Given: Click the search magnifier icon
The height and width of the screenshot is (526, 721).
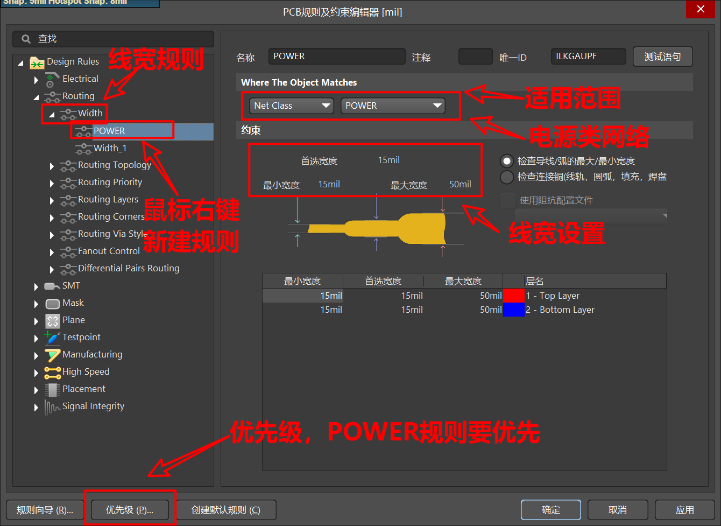Looking at the screenshot, I should click(26, 39).
